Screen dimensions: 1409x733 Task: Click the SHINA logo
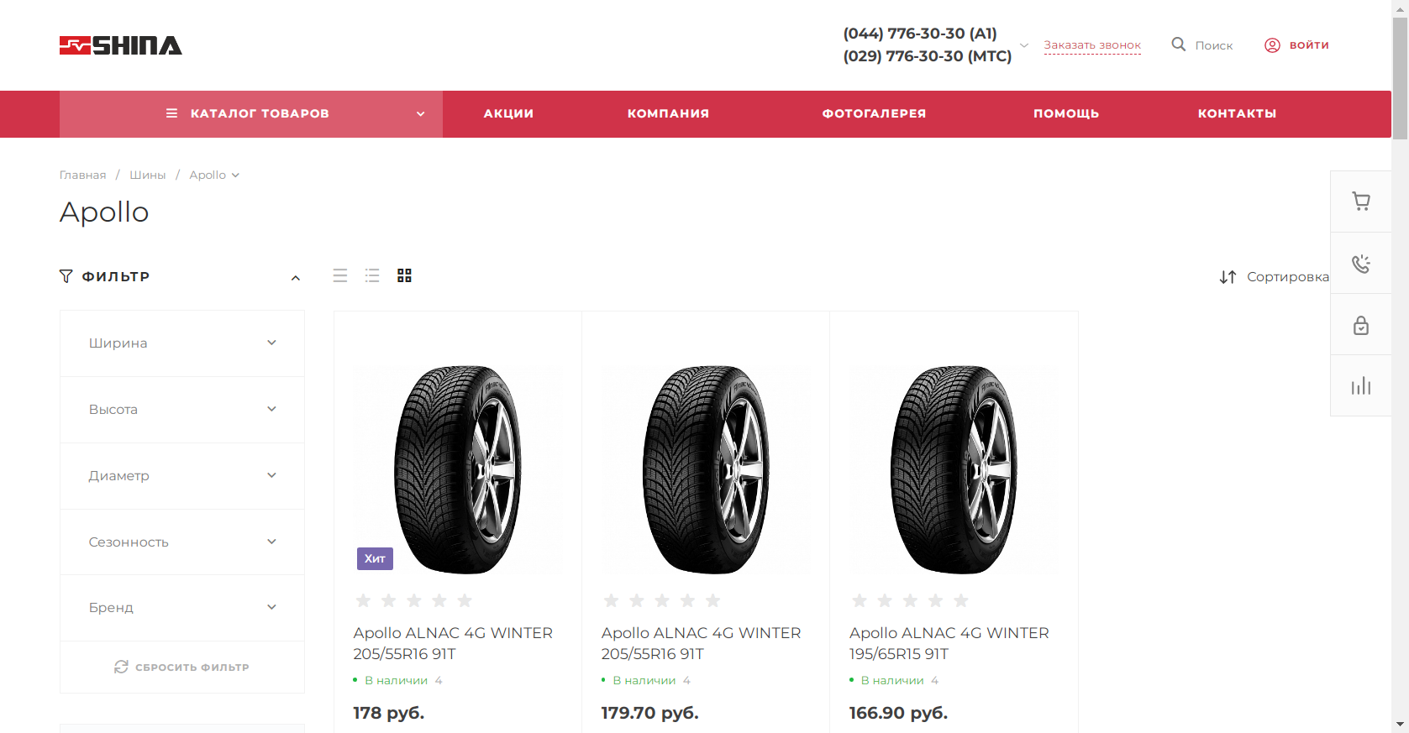(x=121, y=45)
